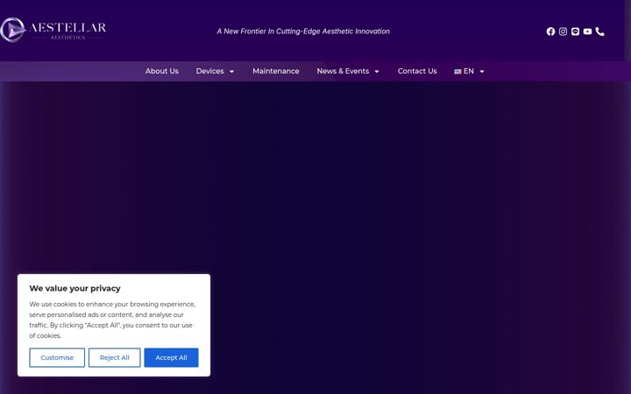The image size is (631, 394).
Task: Click the Reject All cookies button
Action: (x=114, y=357)
